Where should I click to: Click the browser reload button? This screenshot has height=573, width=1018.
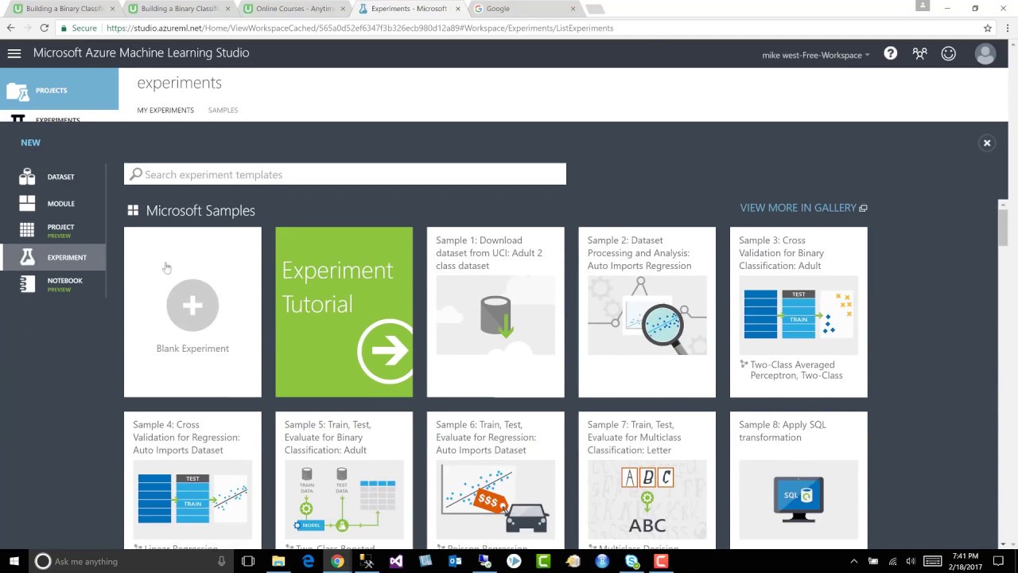tap(45, 28)
